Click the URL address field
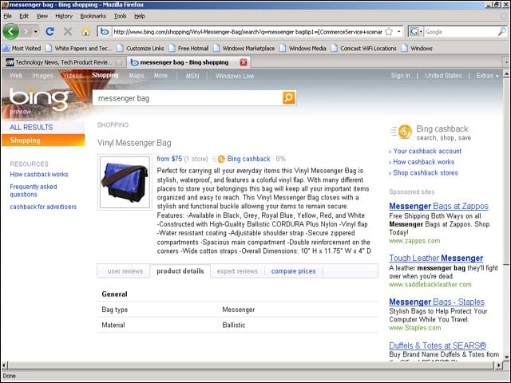This screenshot has height=383, width=511. (x=248, y=32)
